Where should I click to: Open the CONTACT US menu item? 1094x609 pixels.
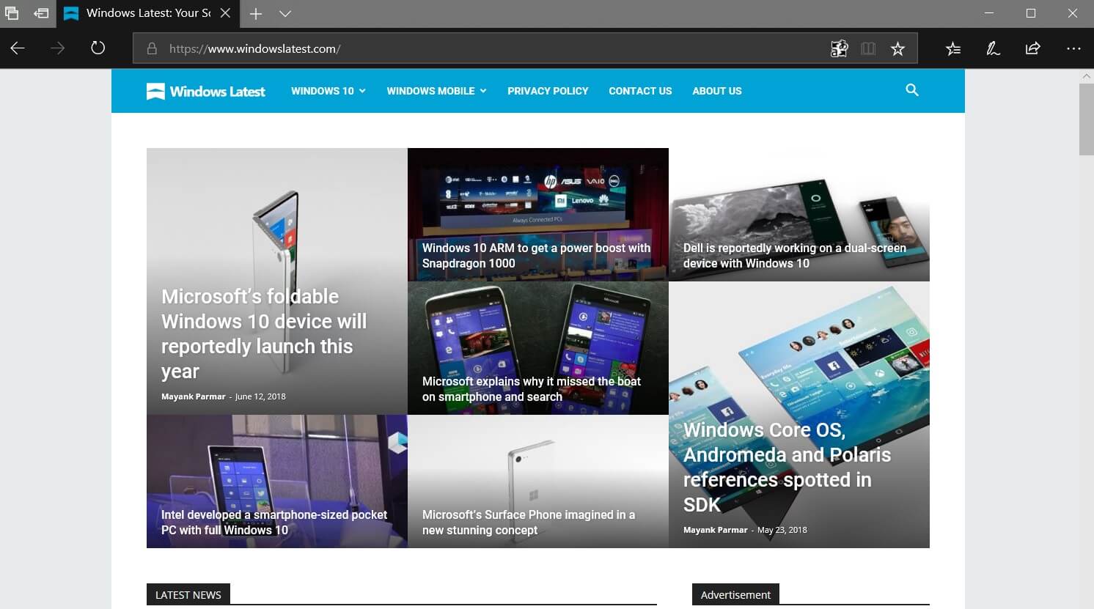click(x=640, y=91)
